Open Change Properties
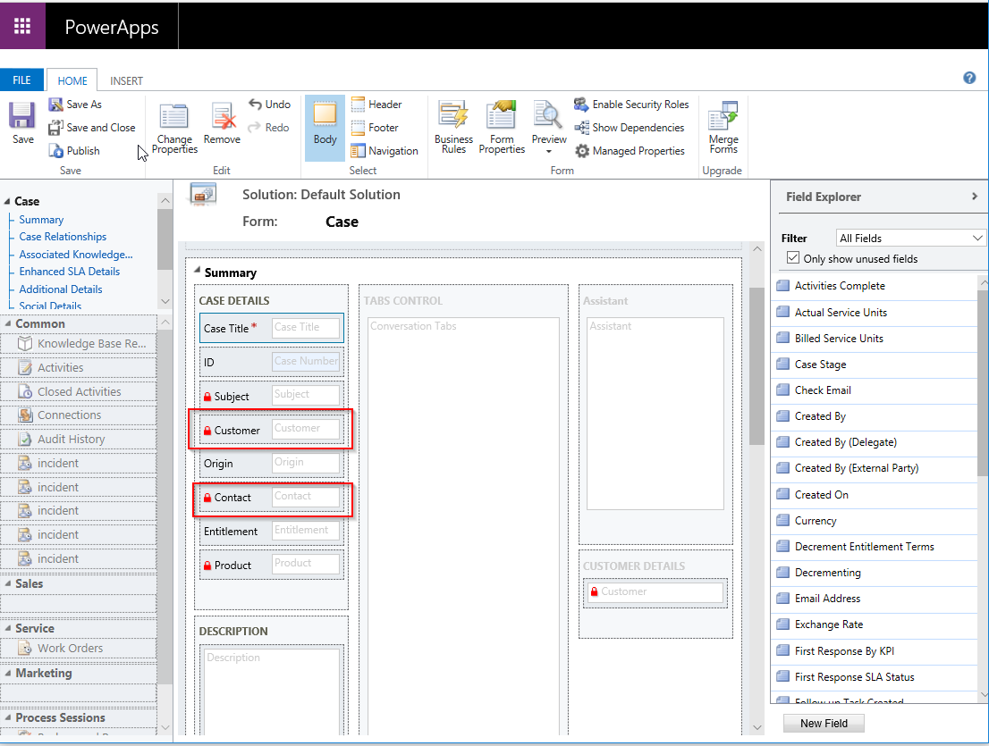989x746 pixels. (174, 129)
